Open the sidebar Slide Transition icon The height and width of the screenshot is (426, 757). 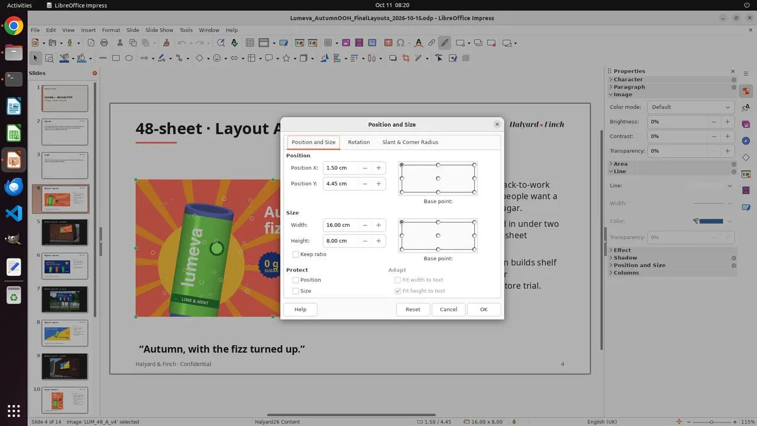[746, 174]
